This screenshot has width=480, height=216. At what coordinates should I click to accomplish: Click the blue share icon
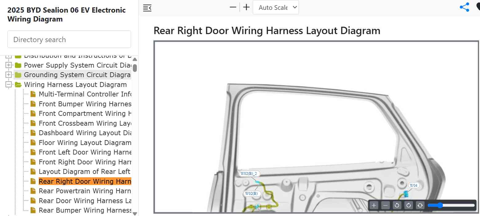(464, 7)
